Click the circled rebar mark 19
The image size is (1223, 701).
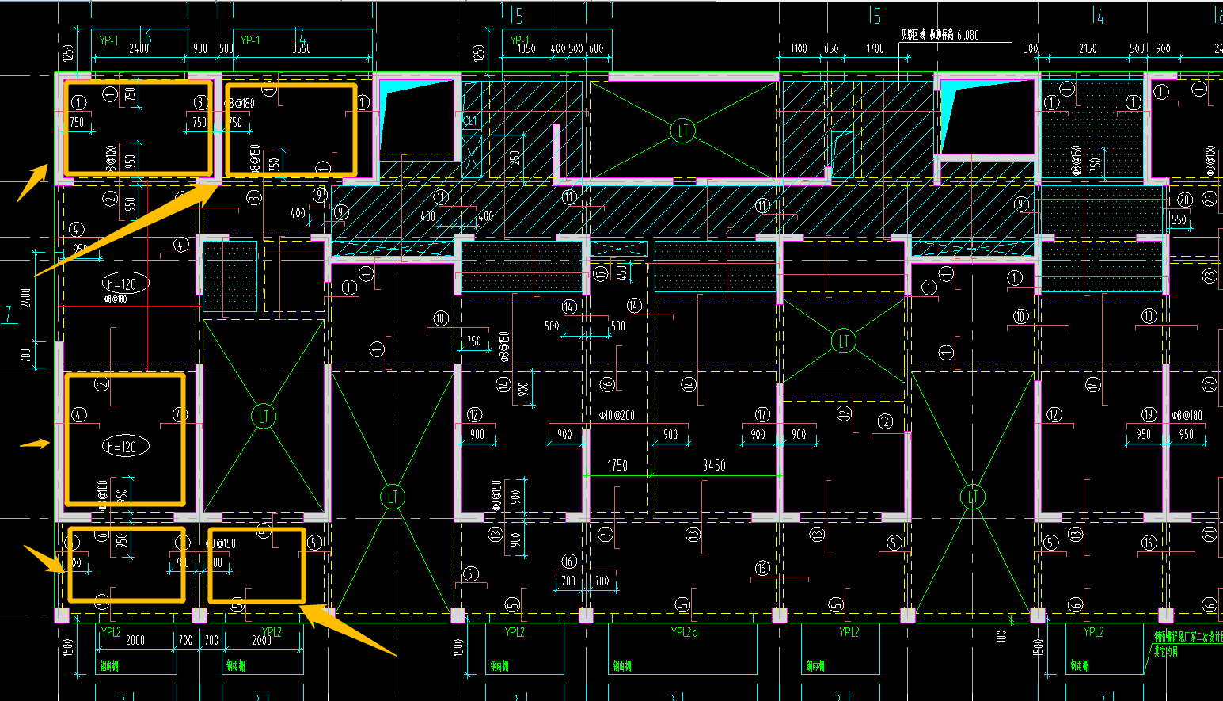tap(1149, 414)
